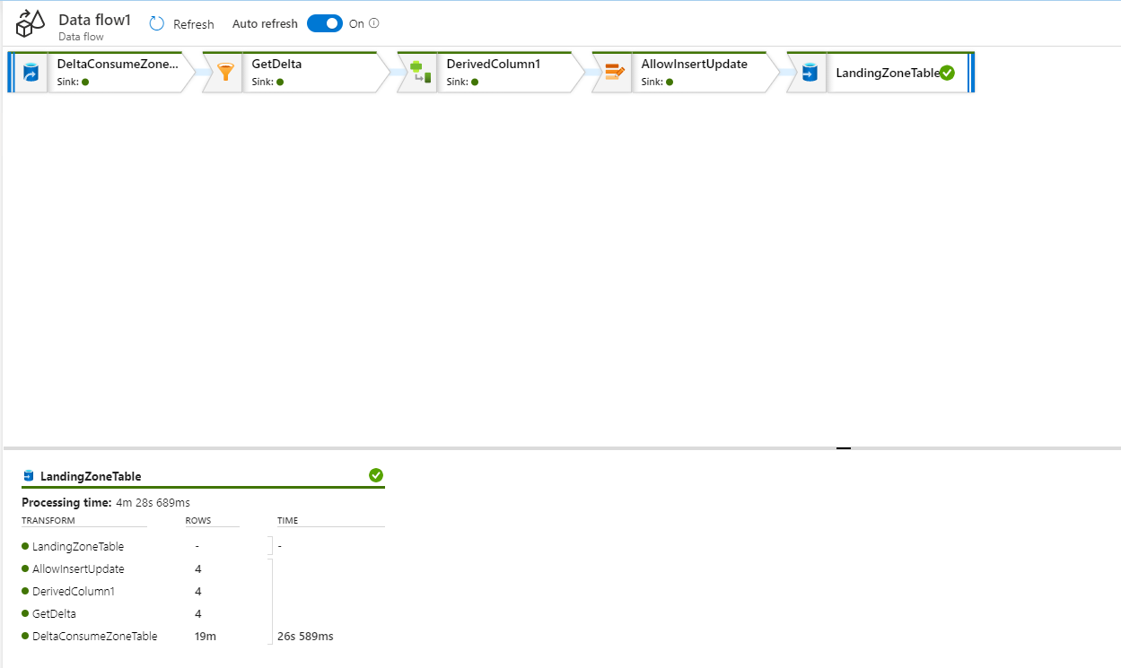Click the 26s 589ms time value

tap(305, 636)
